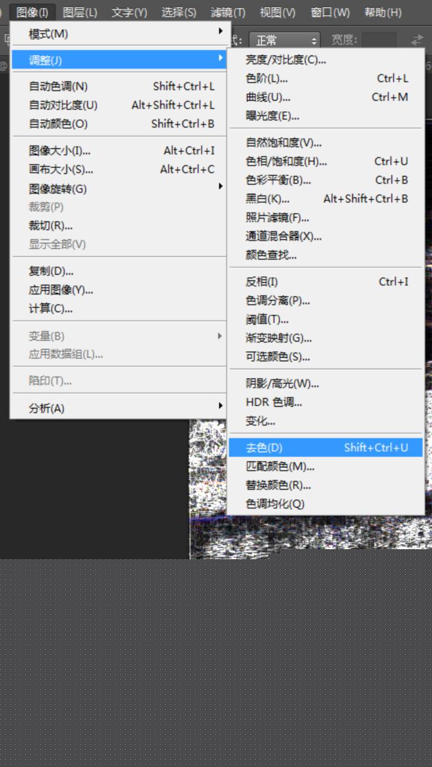Open 匹配颜色(M)... dialog

pyautogui.click(x=326, y=466)
